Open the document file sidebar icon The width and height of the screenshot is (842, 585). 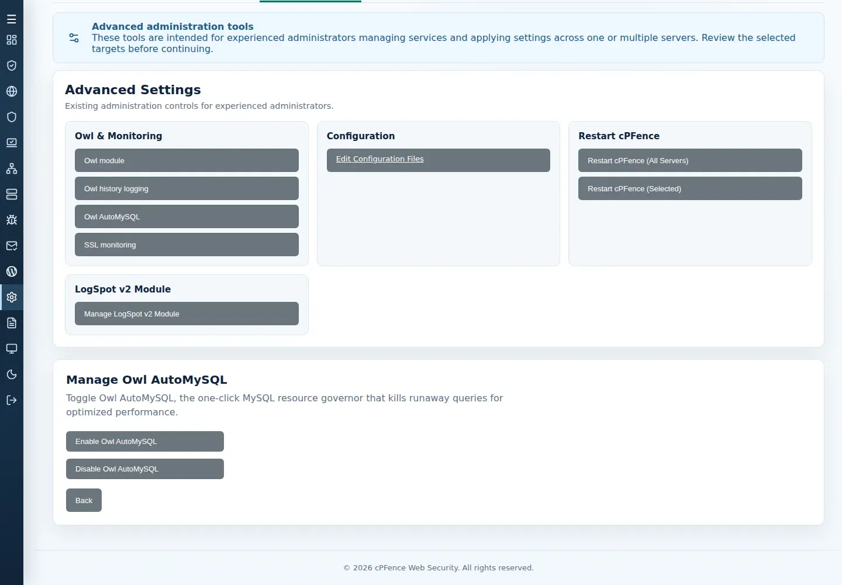(x=12, y=323)
